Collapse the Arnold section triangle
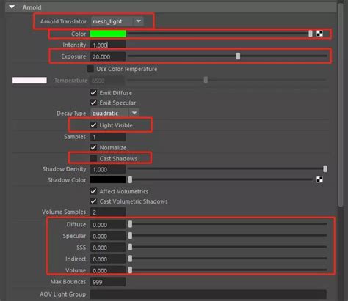This screenshot has width=348, height=301. tap(12, 7)
